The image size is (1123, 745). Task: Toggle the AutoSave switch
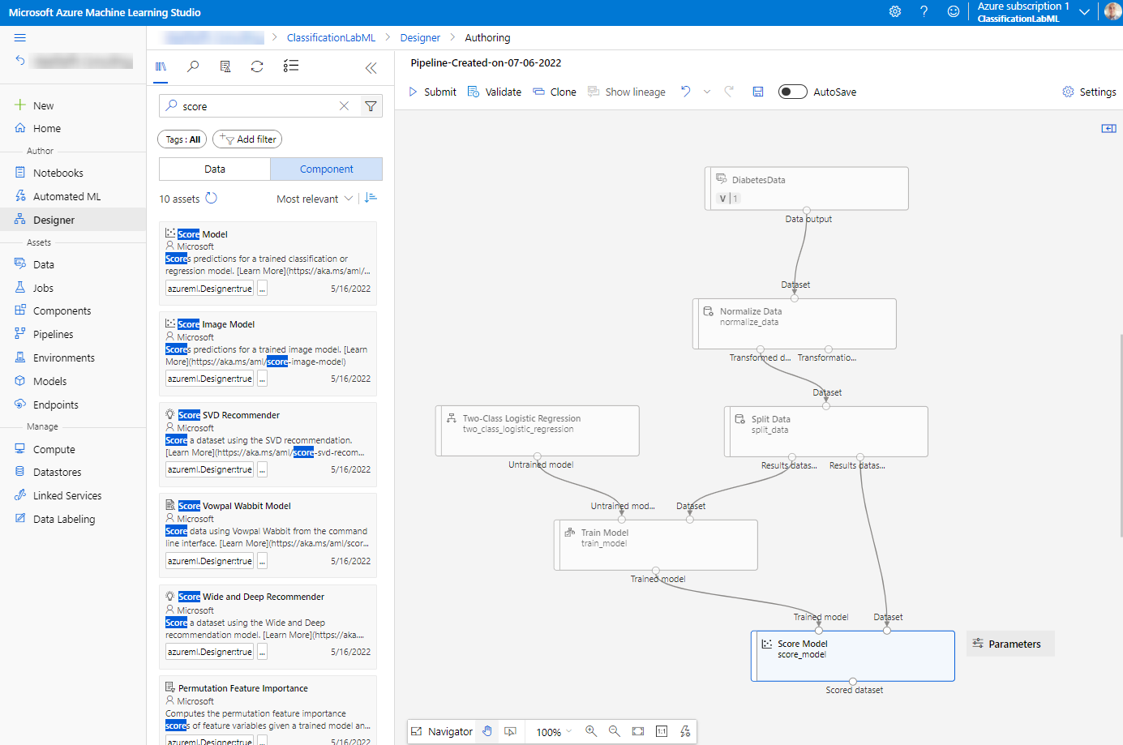coord(792,92)
